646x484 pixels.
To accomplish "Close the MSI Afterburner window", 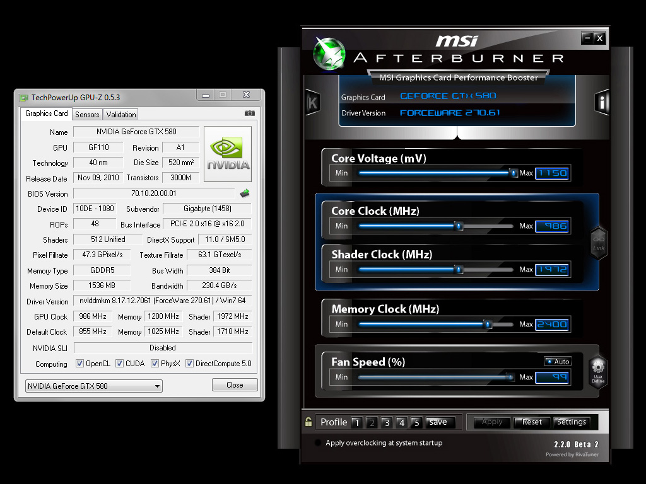I will coord(600,38).
